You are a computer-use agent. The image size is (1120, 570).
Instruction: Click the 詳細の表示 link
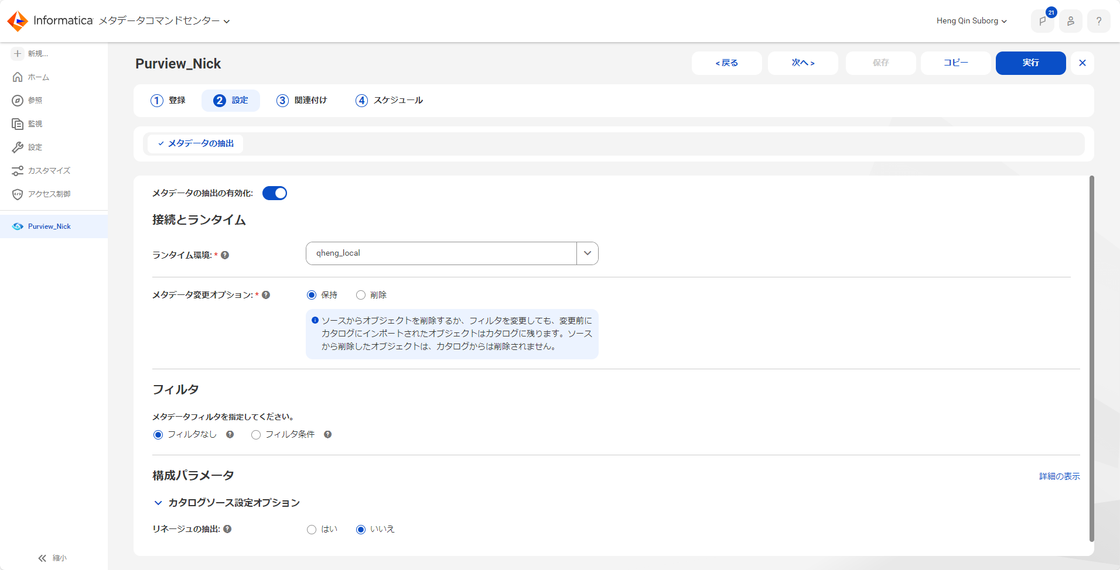point(1060,476)
